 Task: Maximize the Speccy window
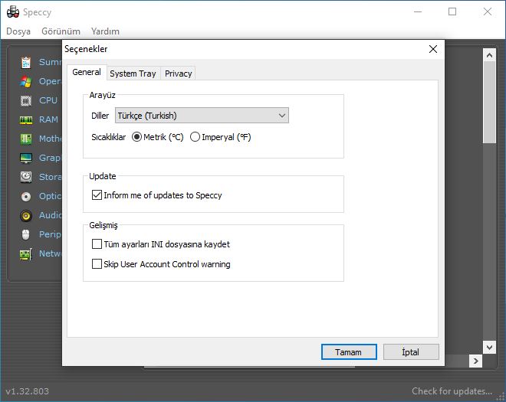(452, 12)
